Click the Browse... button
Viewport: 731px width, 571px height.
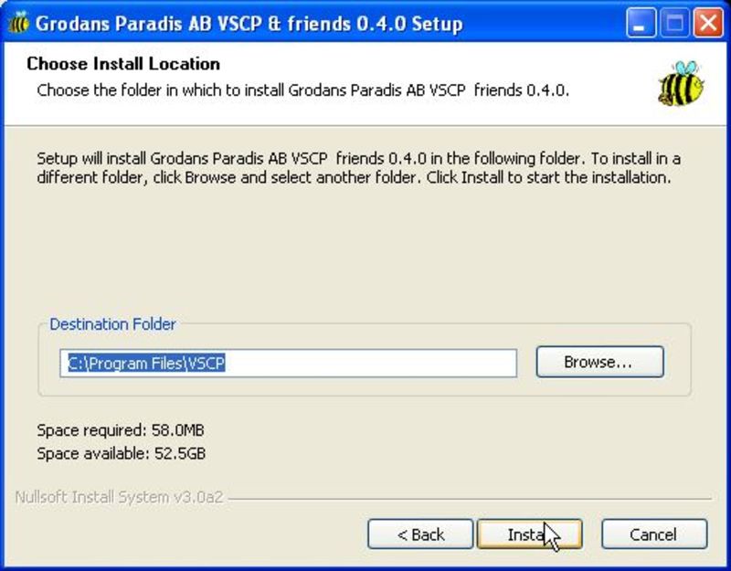pos(599,362)
